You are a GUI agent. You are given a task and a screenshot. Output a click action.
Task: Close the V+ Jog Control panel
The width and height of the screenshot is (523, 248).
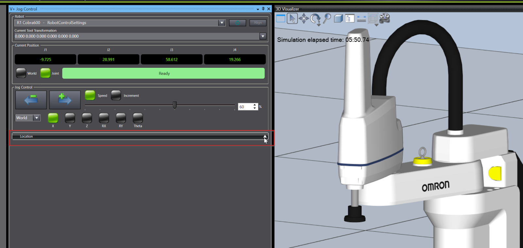(x=269, y=9)
